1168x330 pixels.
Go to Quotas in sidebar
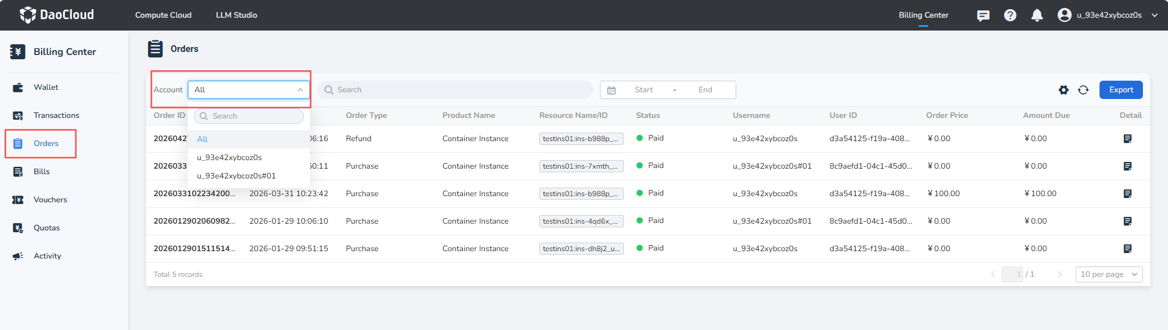click(x=46, y=228)
